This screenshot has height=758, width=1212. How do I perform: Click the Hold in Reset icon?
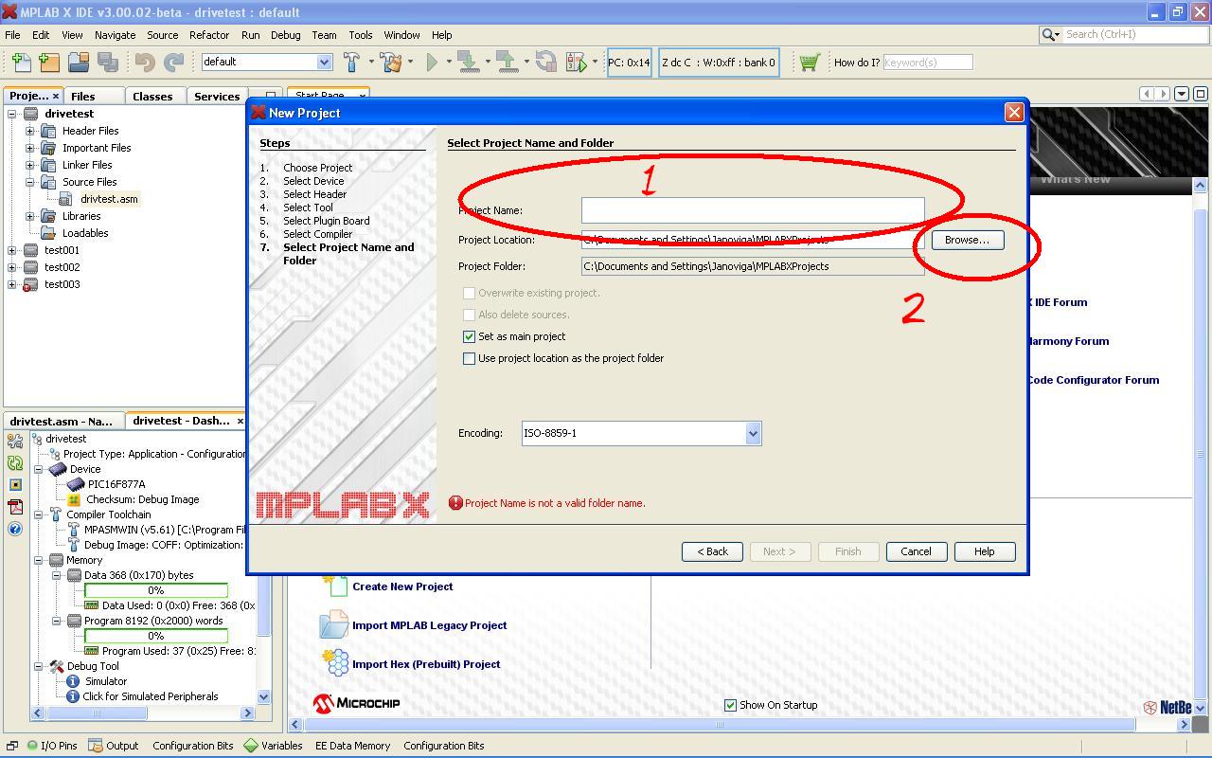coord(546,63)
